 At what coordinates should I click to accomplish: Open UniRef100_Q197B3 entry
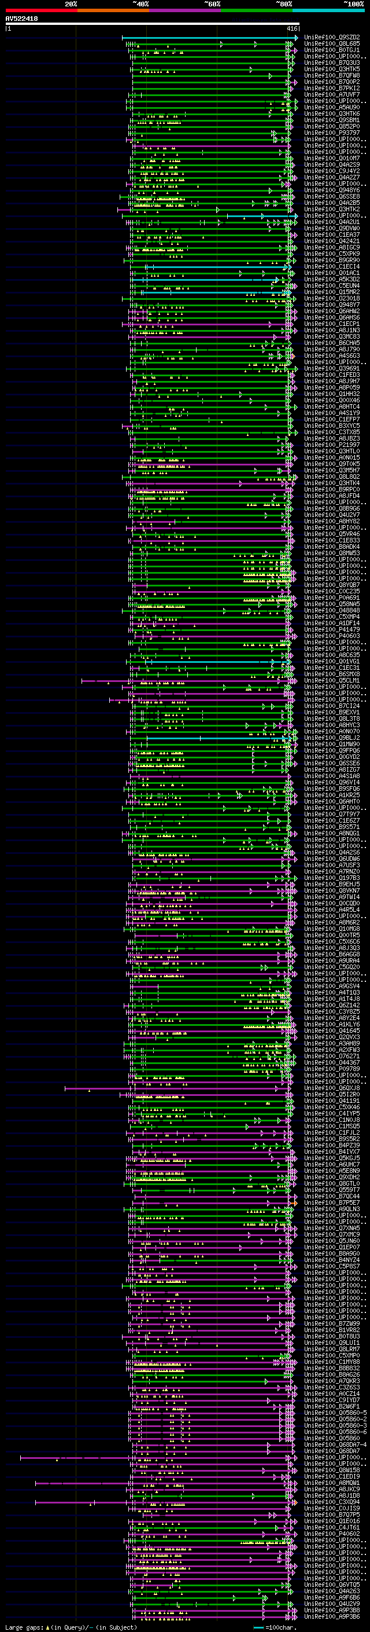(332, 878)
